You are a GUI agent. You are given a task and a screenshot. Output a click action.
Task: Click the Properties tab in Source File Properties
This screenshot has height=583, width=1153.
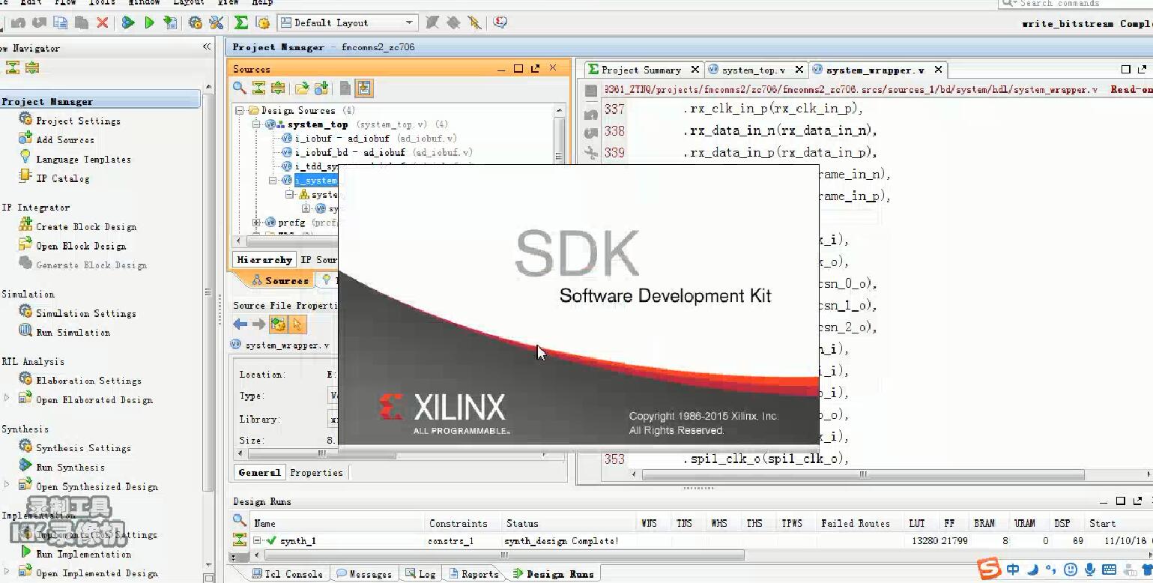coord(316,473)
